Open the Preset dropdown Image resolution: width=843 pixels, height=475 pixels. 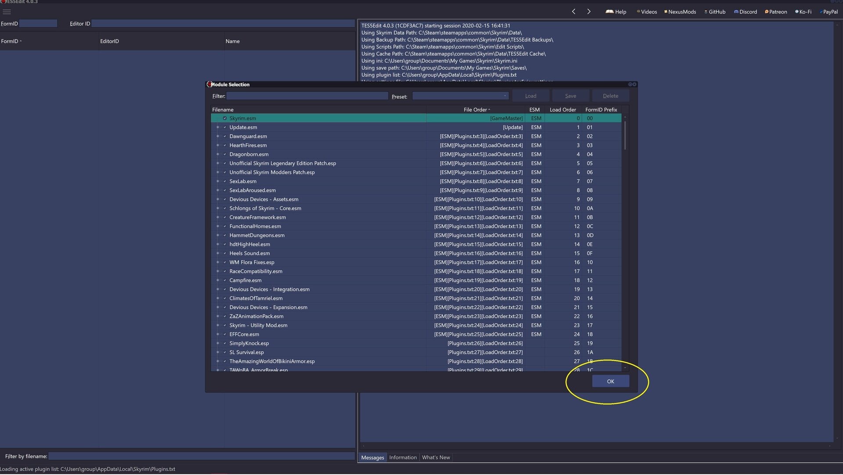[x=460, y=96]
